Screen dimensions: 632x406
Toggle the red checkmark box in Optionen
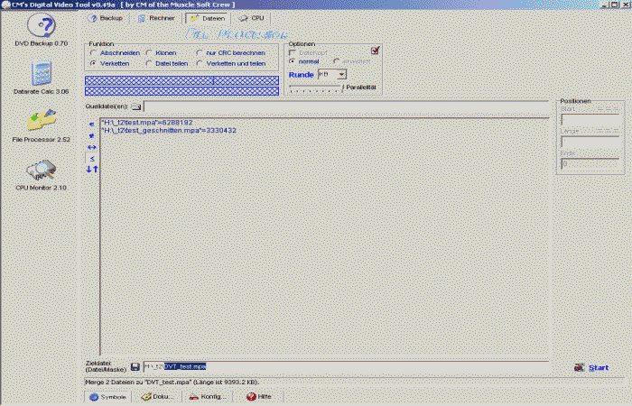[376, 51]
